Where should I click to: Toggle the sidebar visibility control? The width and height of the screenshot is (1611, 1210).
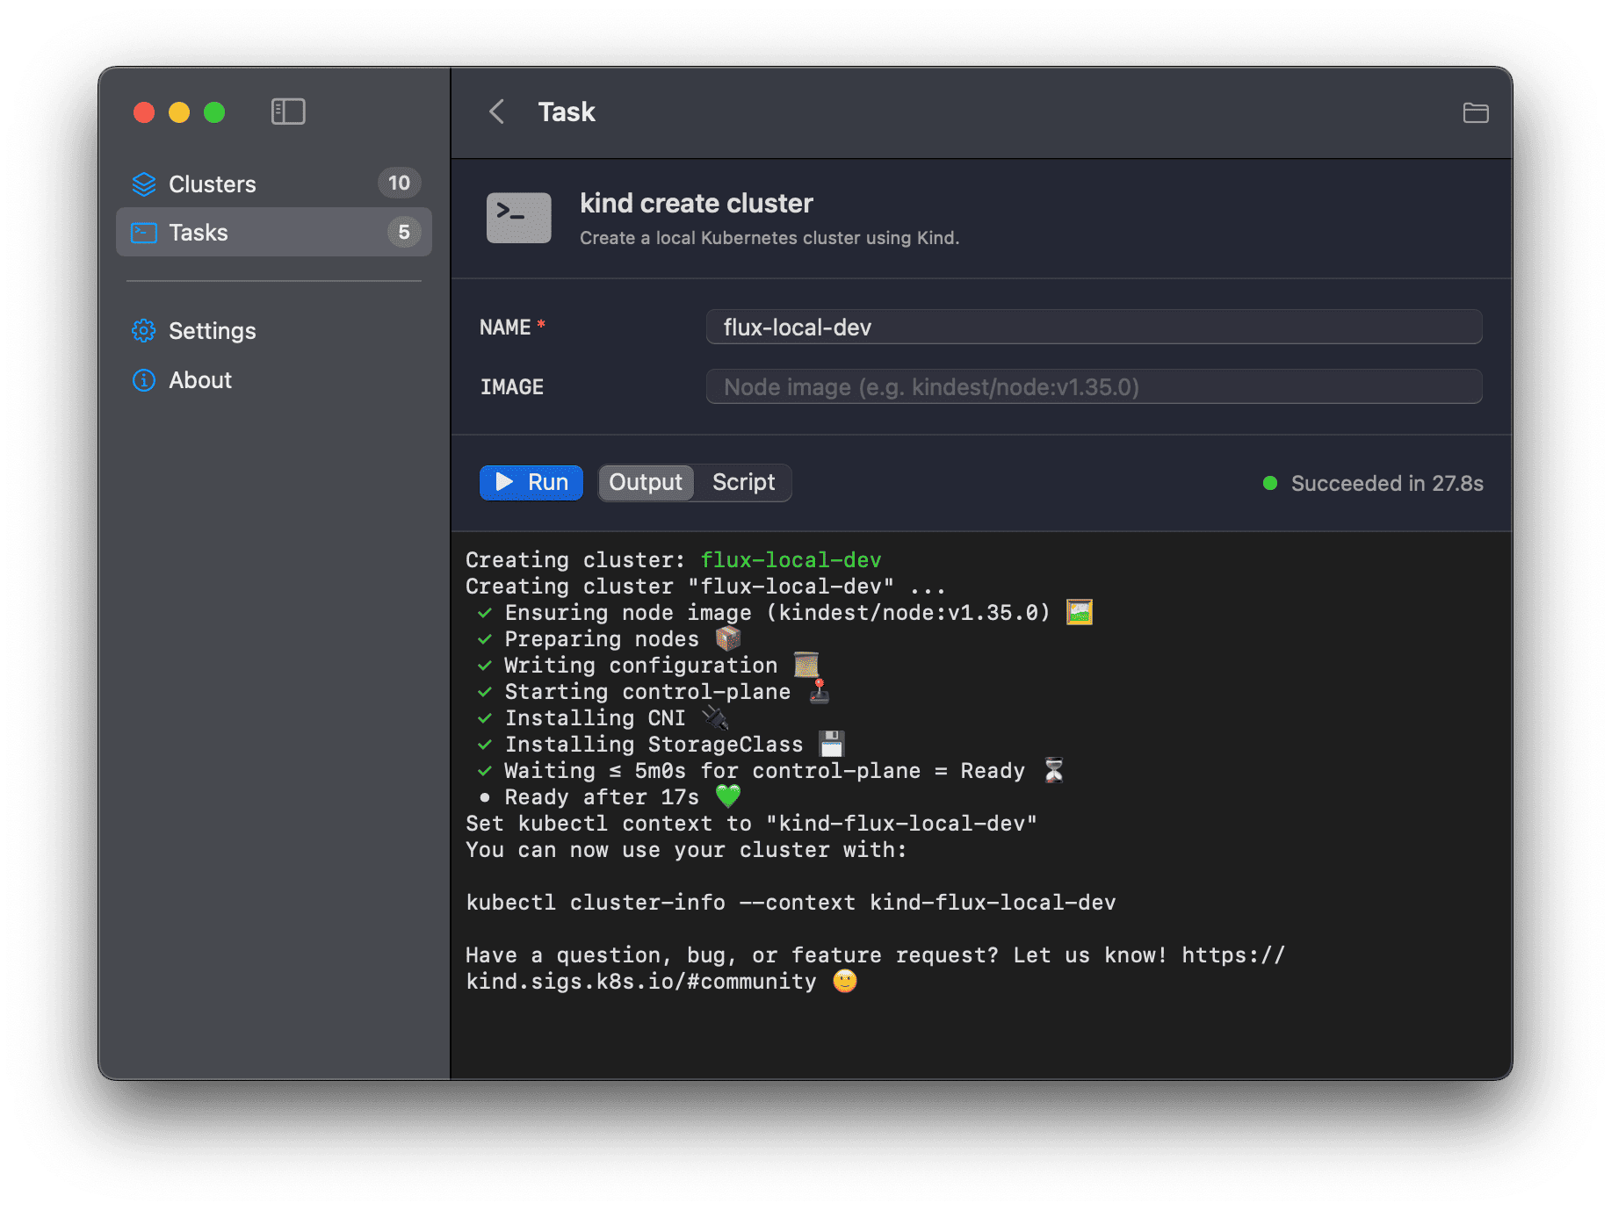coord(288,111)
